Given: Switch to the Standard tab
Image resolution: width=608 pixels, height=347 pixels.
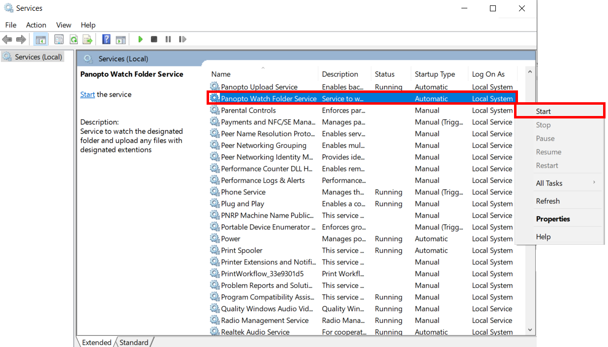Looking at the screenshot, I should pos(134,342).
